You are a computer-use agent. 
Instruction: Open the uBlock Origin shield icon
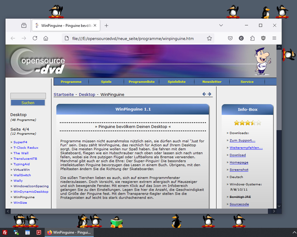[263, 38]
